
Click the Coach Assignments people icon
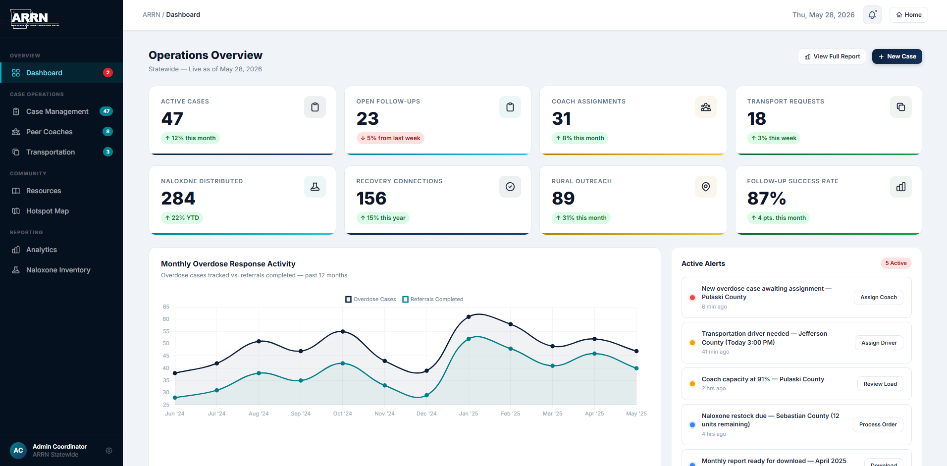(x=706, y=107)
